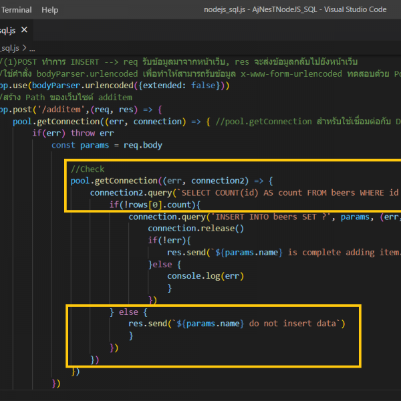Click the 'is complete adding item' res.send line
Image resolution: width=401 pixels, height=401 pixels.
(x=281, y=252)
